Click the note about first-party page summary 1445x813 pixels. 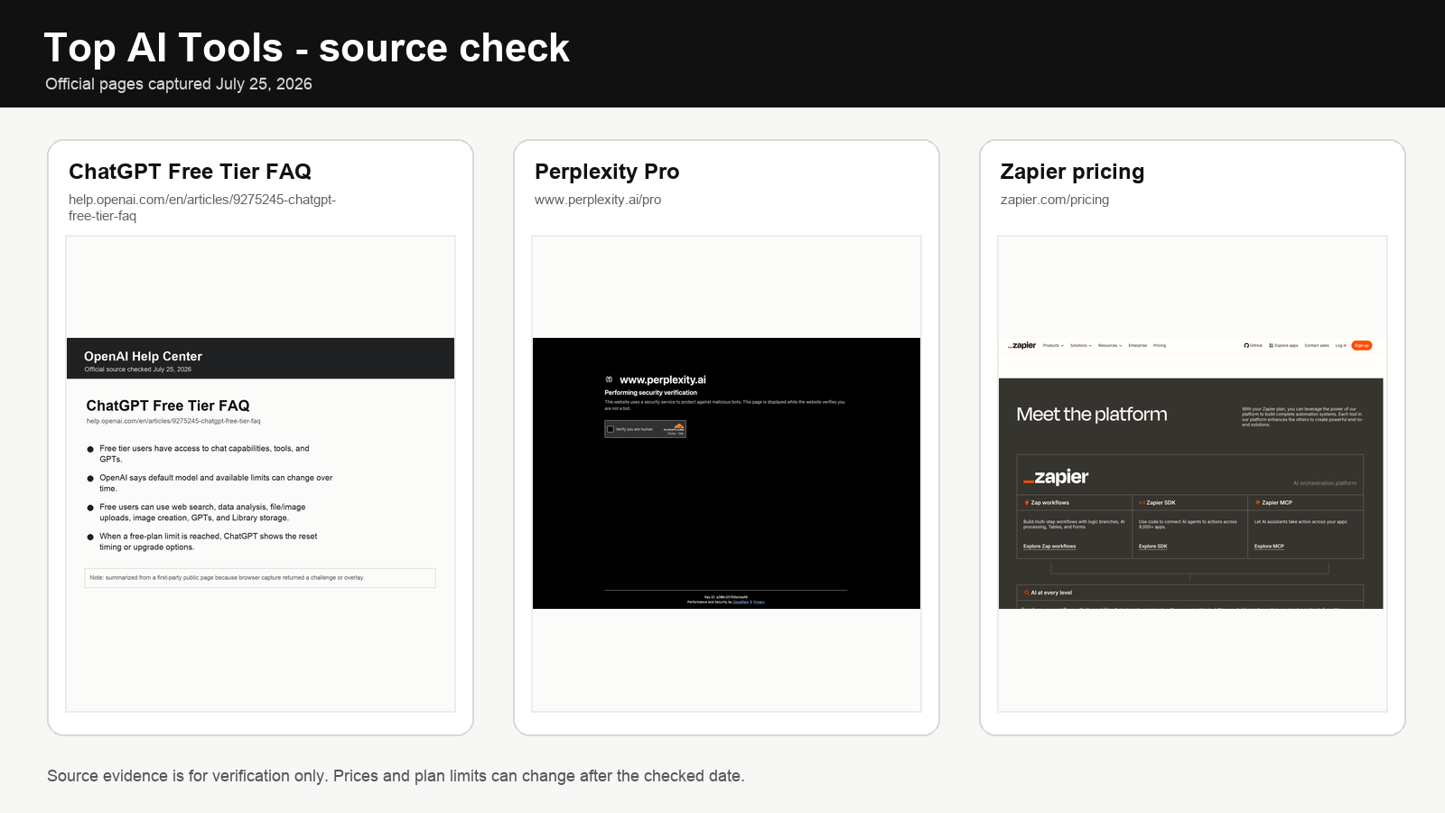click(x=260, y=578)
